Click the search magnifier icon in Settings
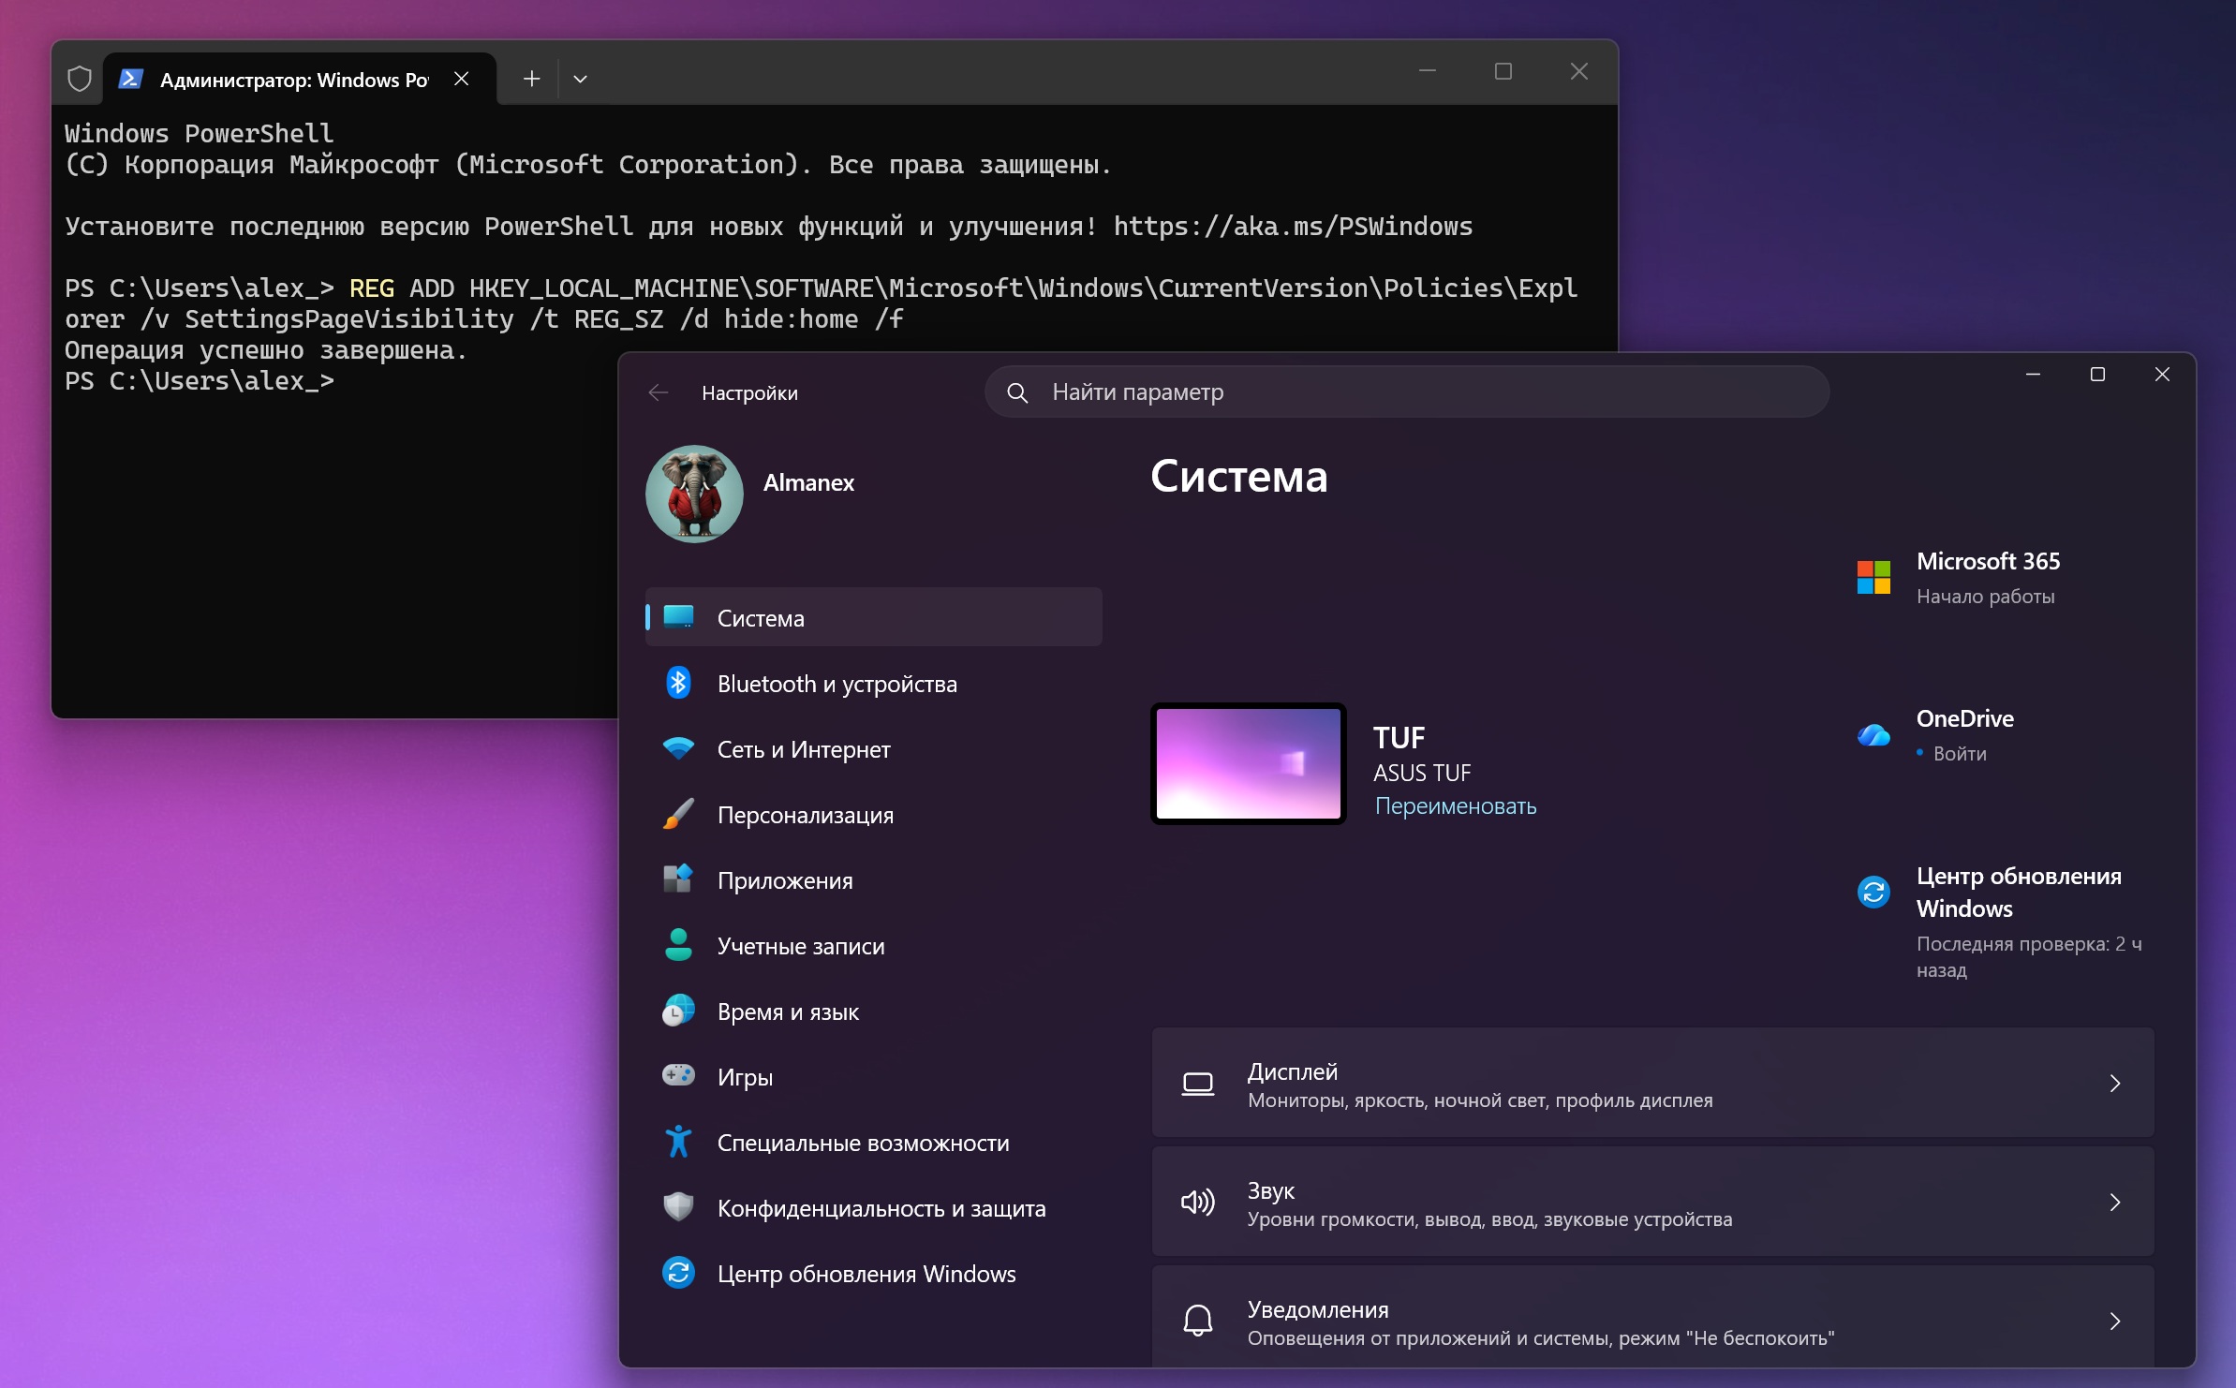This screenshot has width=2236, height=1388. tap(1017, 392)
